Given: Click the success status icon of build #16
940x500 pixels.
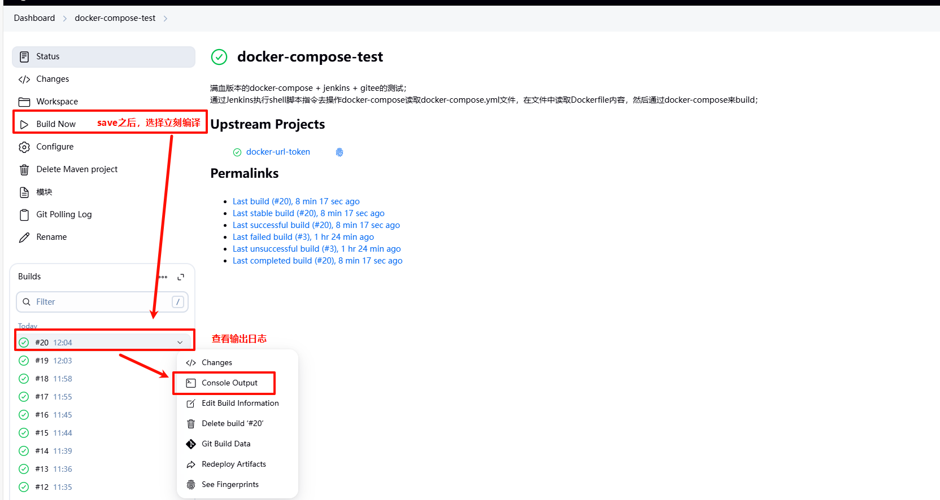Looking at the screenshot, I should [24, 415].
